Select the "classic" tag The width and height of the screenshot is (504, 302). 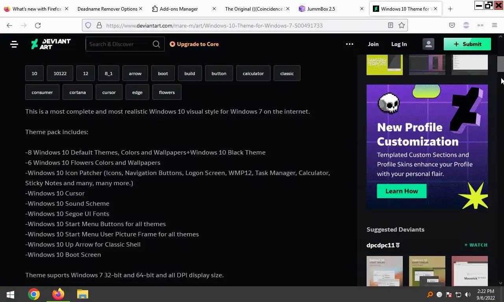287,74
